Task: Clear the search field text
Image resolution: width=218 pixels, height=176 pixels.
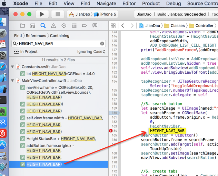Action: (x=102, y=44)
